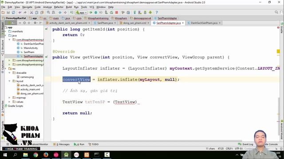The height and width of the screenshot is (159, 284).
Task: Click the Copy icon in toolbar
Action: (36, 12)
